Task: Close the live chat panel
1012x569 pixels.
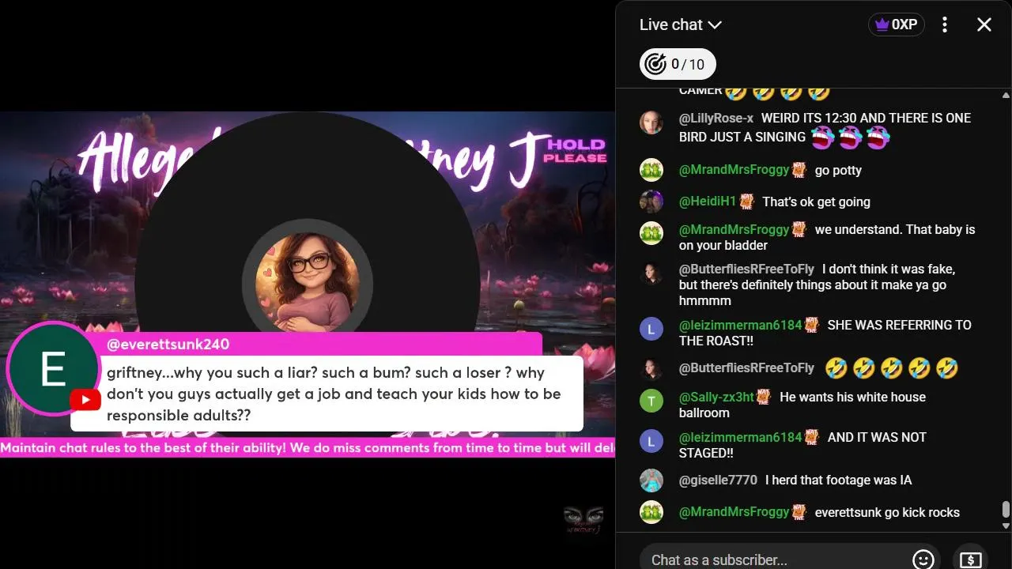Action: [984, 24]
